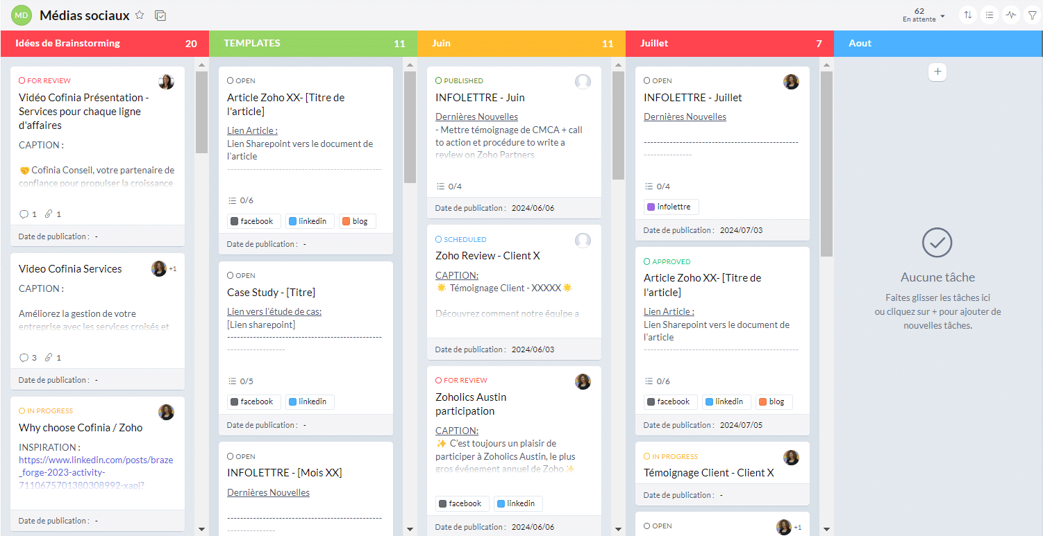The image size is (1043, 536).
Task: Open the 0/5 checklist on Case Study card
Action: point(240,381)
